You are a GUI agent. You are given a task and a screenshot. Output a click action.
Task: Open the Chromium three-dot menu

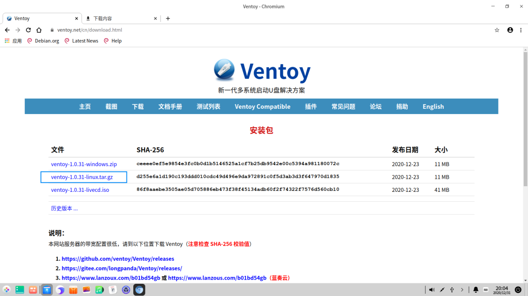tap(521, 30)
